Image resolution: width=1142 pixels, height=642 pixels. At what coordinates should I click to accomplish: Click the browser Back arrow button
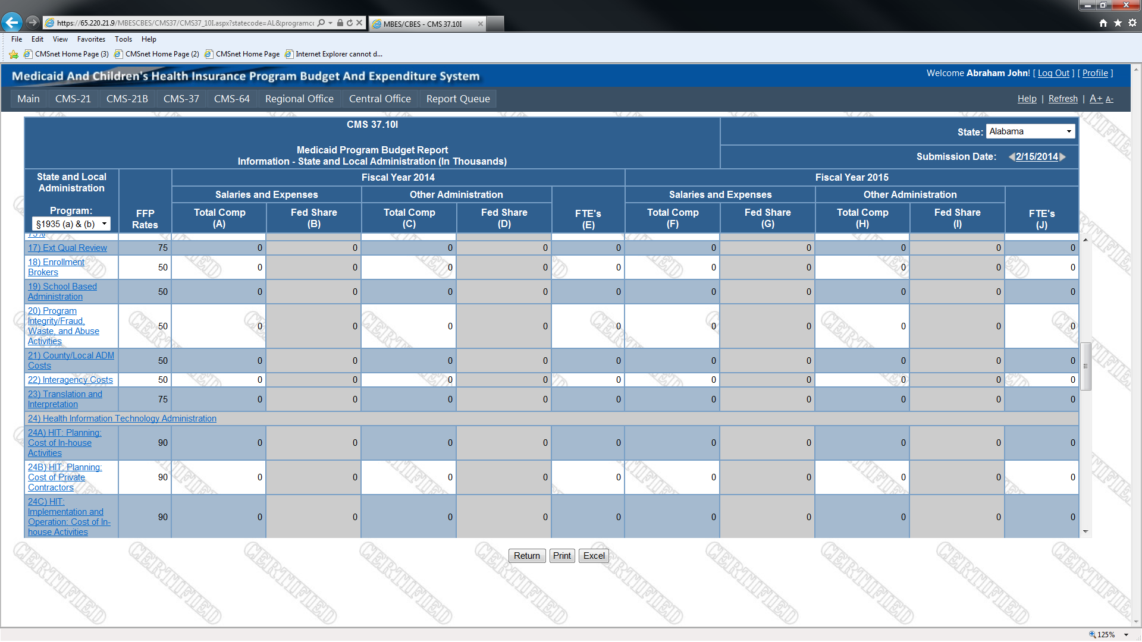tap(12, 23)
